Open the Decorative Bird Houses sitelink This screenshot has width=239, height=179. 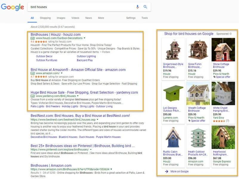coord(44,137)
